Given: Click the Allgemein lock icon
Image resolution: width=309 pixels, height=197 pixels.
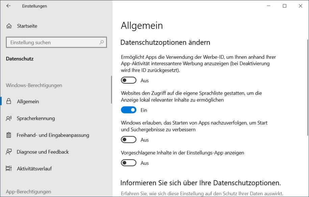Looking at the screenshot, I should (x=9, y=101).
